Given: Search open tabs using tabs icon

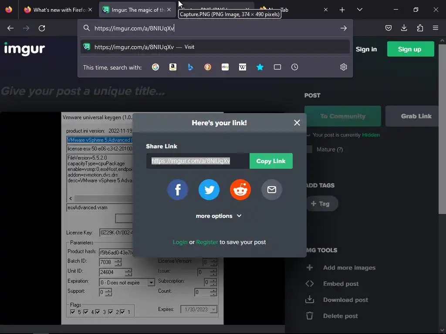Looking at the screenshot, I should (x=277, y=67).
